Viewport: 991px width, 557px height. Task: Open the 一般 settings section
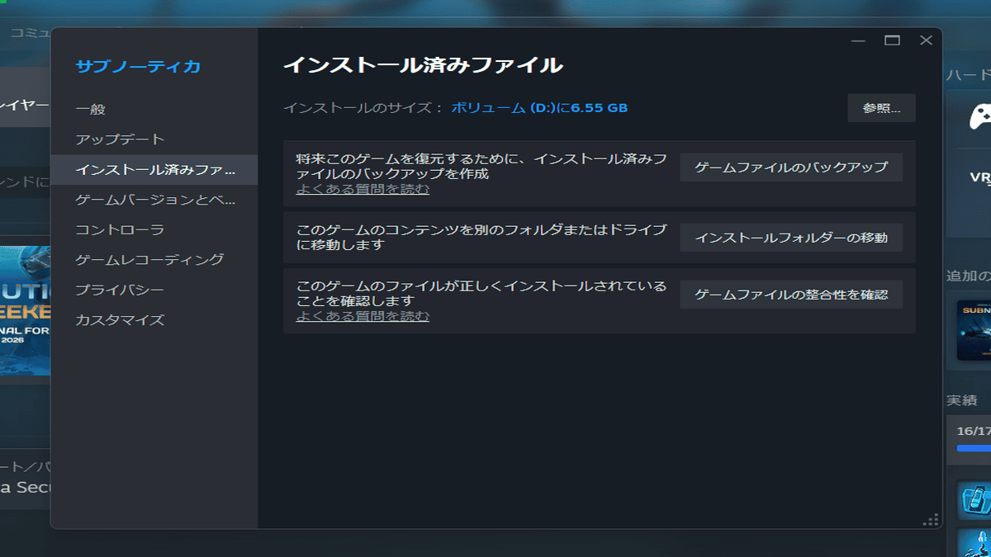pyautogui.click(x=154, y=109)
